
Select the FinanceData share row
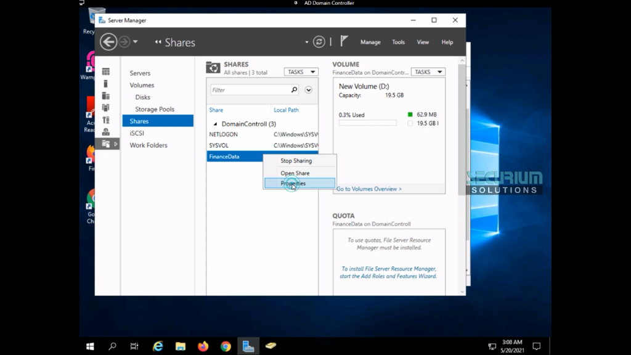coord(235,157)
